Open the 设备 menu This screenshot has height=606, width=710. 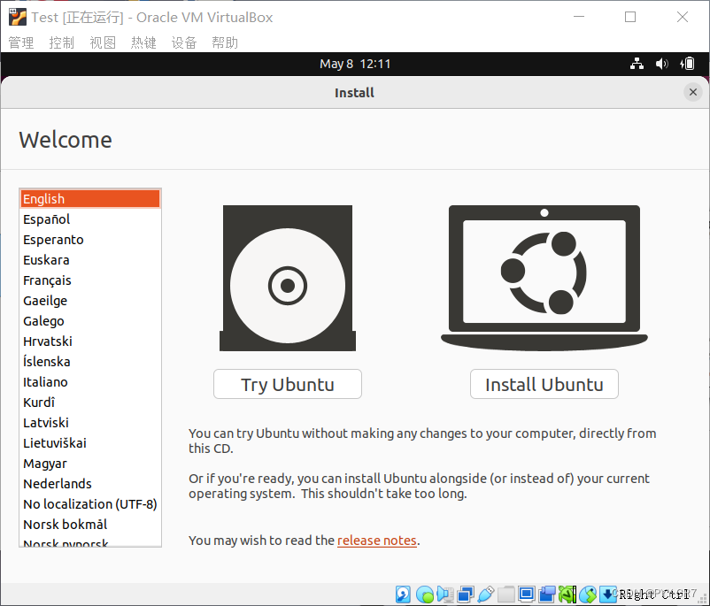[x=184, y=42]
